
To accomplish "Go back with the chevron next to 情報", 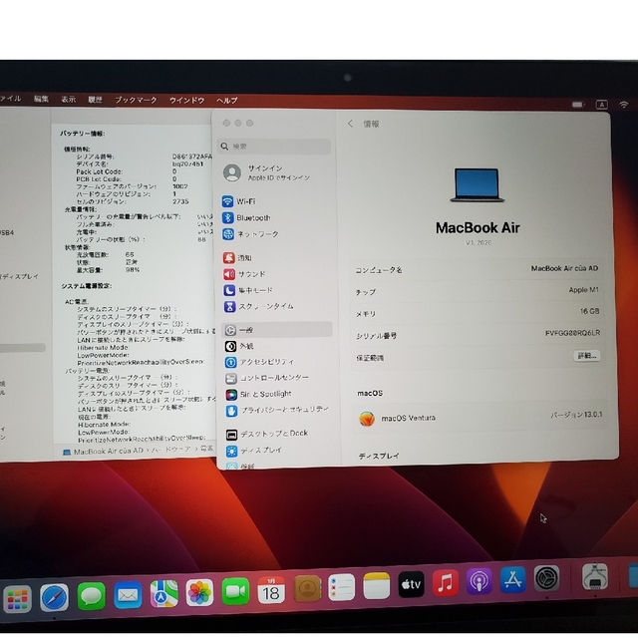I will 350,124.
